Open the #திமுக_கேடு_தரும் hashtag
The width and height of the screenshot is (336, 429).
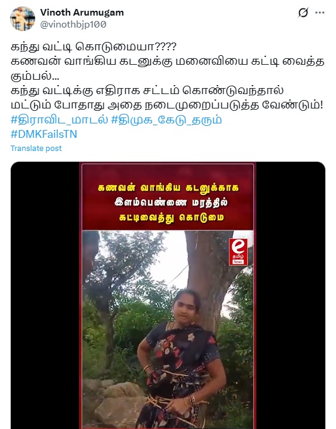coord(167,120)
